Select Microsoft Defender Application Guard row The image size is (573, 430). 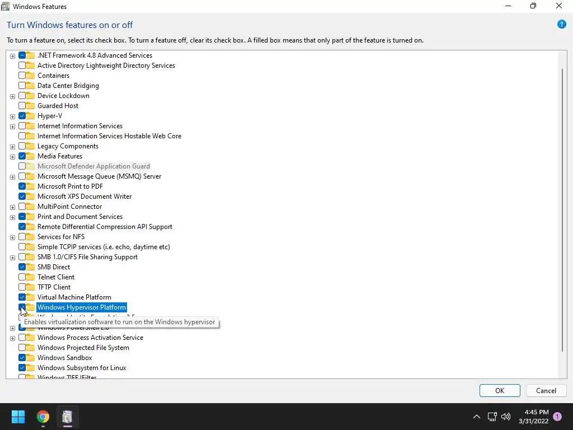coord(93,166)
